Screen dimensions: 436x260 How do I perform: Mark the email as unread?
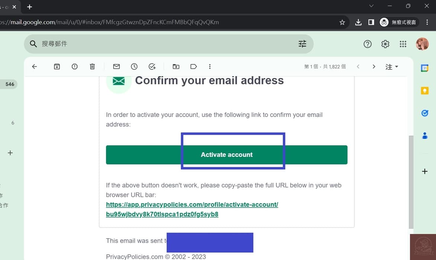[116, 66]
